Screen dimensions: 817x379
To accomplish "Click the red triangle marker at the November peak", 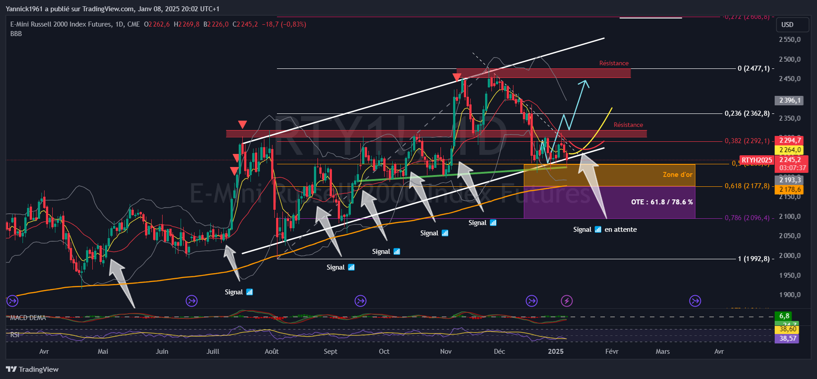I will click(457, 77).
